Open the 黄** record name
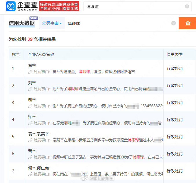 32,66
